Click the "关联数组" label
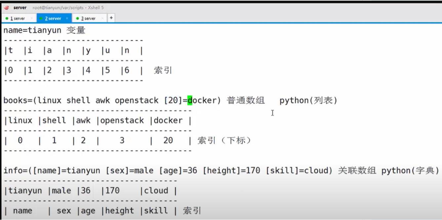 [x=357, y=171]
